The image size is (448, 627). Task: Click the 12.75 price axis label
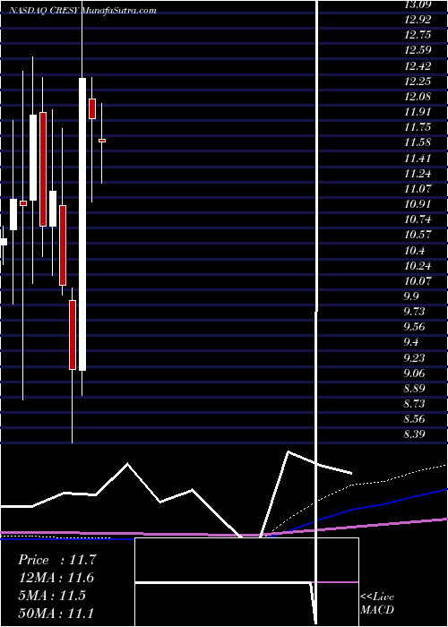coord(418,35)
